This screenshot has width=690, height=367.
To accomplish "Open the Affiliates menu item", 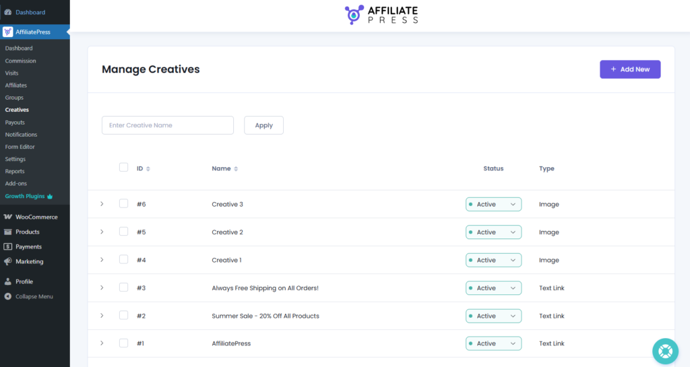I will tap(16, 86).
